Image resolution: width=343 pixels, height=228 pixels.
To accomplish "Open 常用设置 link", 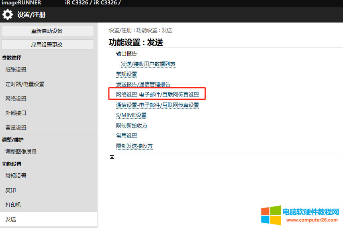I will tap(127, 136).
